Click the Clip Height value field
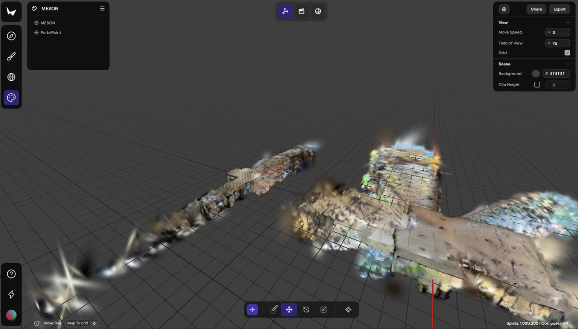 click(x=558, y=85)
